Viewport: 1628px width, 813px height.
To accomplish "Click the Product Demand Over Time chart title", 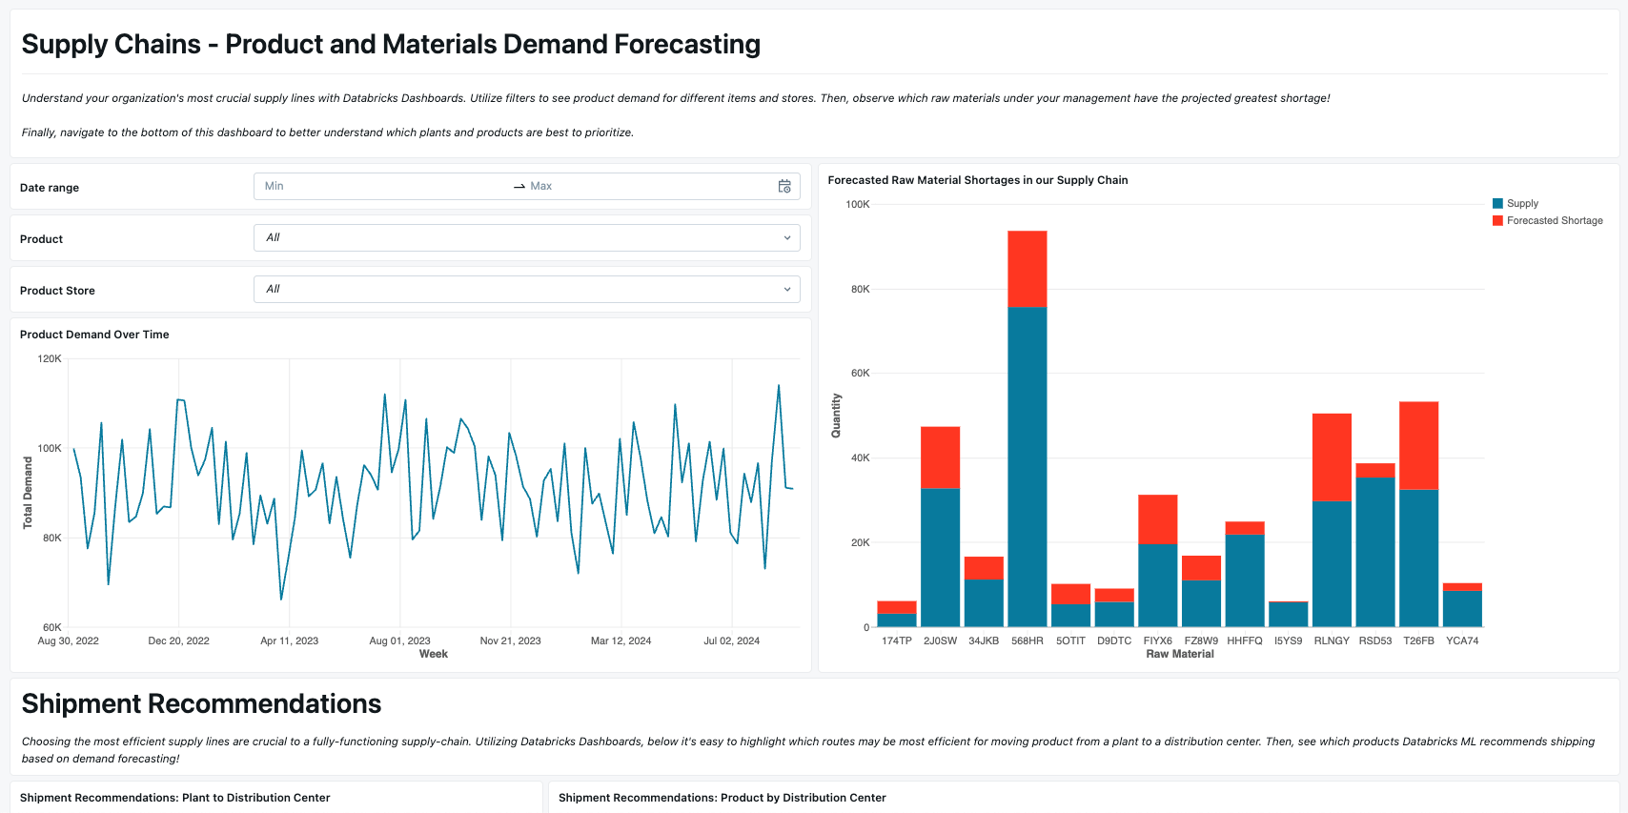I will [x=93, y=335].
